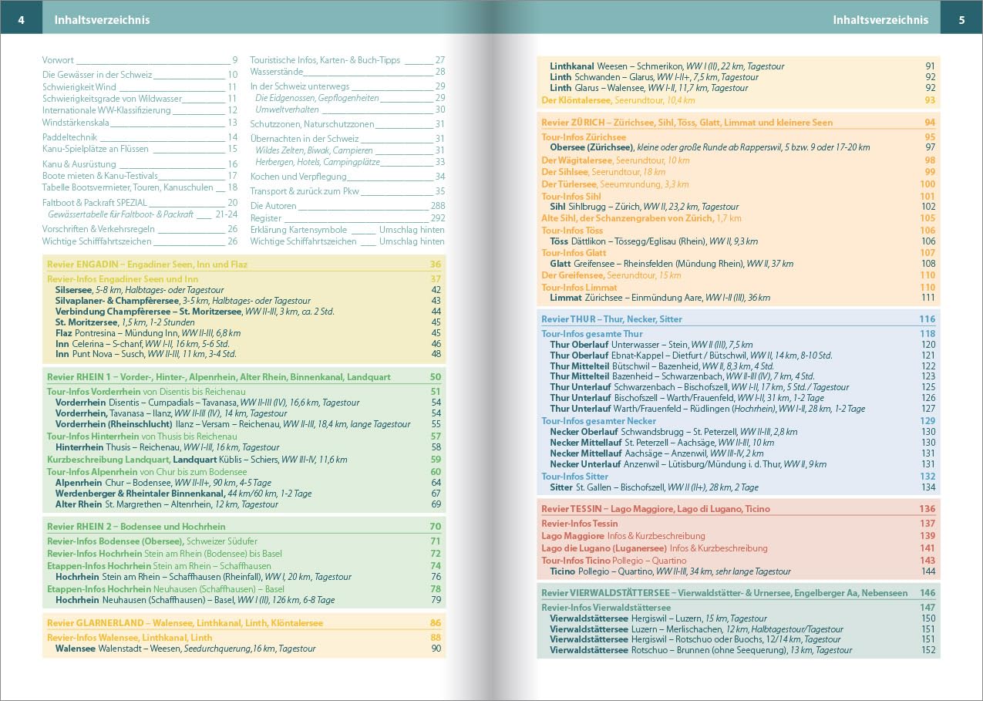Open Revier VIERWALDSTÄTTERSEE section heading
Viewport: 983px width, 701px height.
coord(724,593)
